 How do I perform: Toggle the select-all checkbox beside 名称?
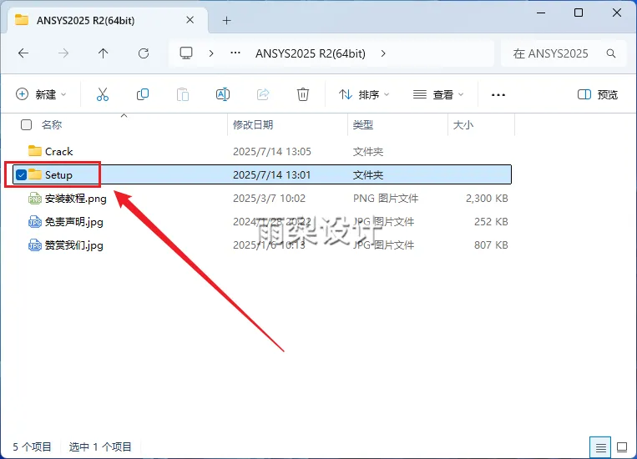click(26, 124)
